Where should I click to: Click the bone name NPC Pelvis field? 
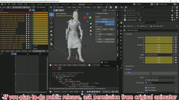(x=152, y=30)
